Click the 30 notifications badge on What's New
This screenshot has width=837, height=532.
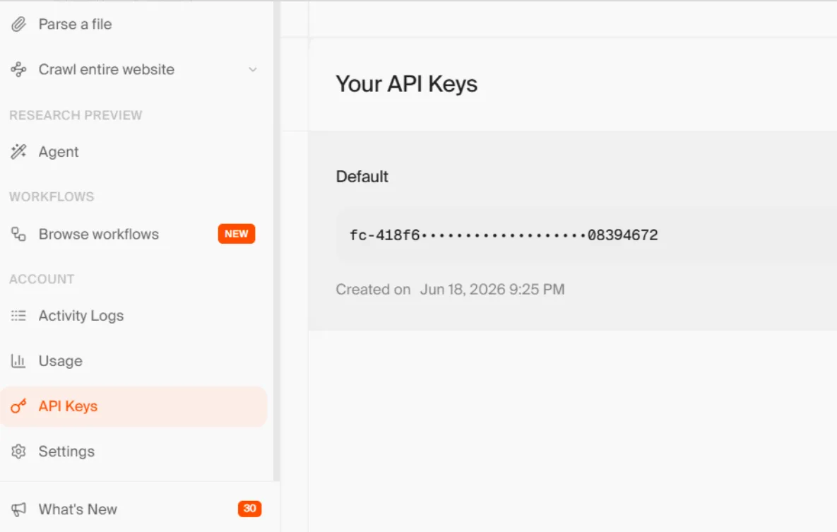point(250,509)
